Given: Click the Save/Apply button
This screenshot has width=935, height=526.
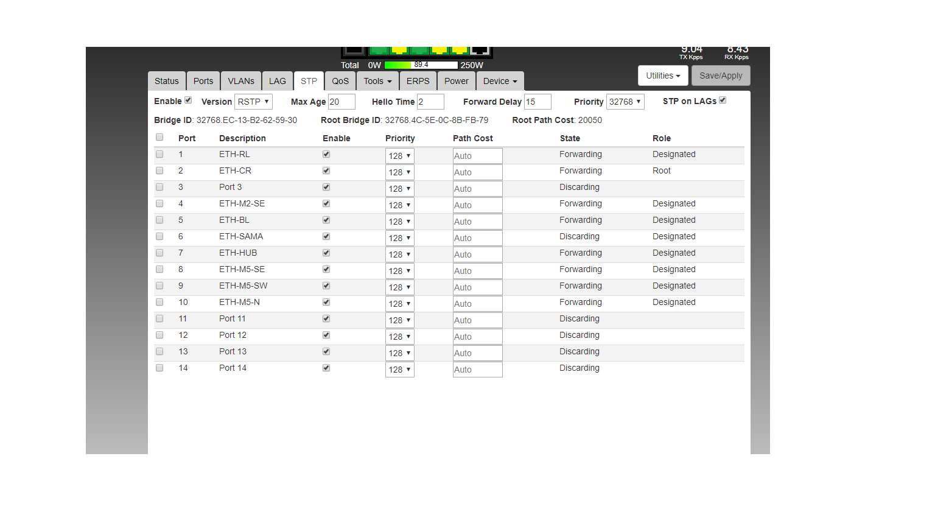Looking at the screenshot, I should (x=721, y=75).
